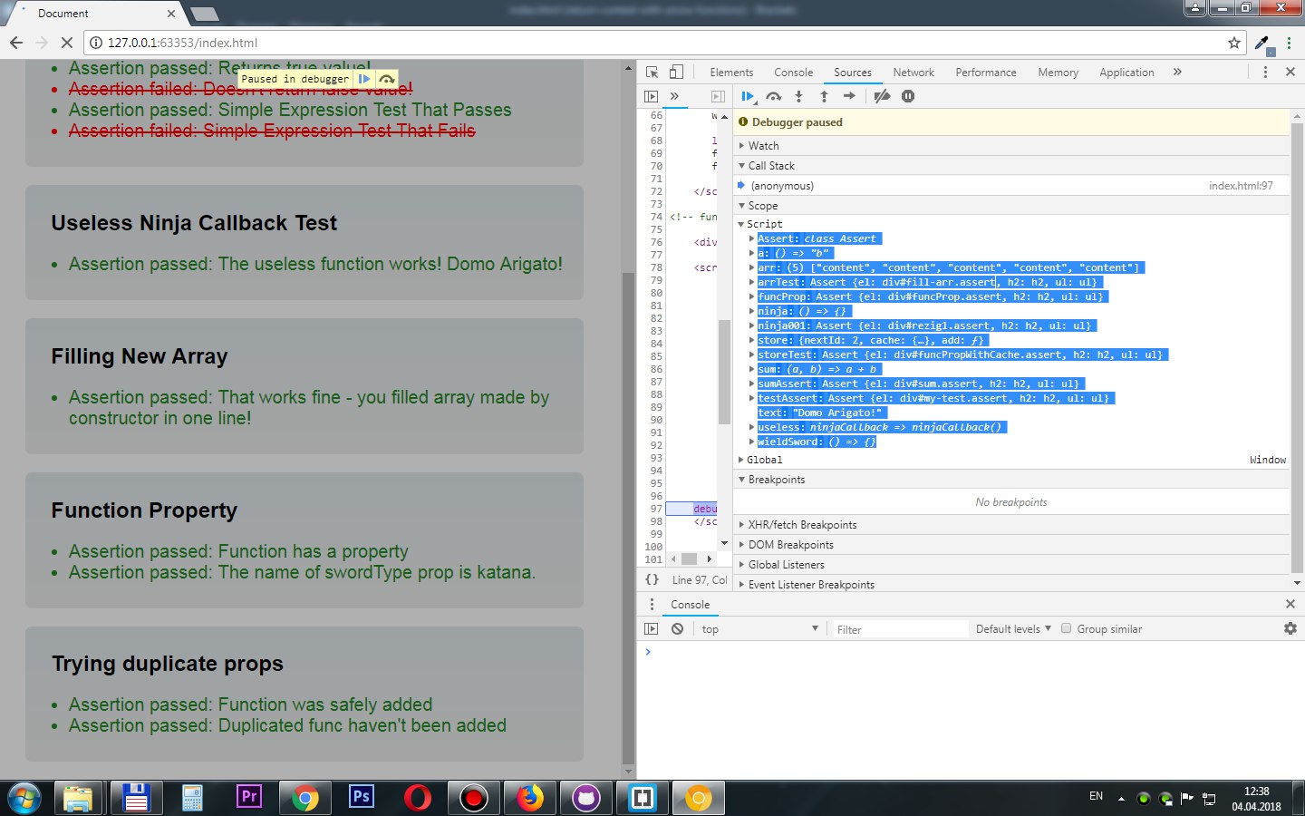Hide the debugger sidebar icon
Screen dimensions: 1305x816
[718, 96]
